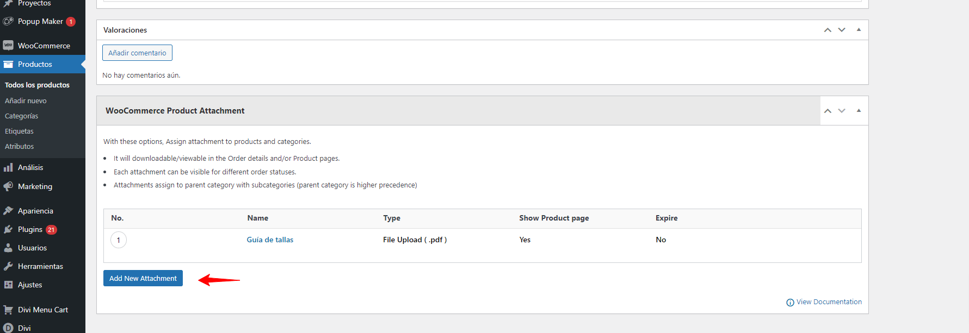Open Etiquetas submenu item

[19, 131]
